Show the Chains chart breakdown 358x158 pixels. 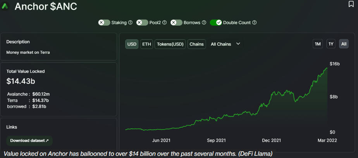196,44
